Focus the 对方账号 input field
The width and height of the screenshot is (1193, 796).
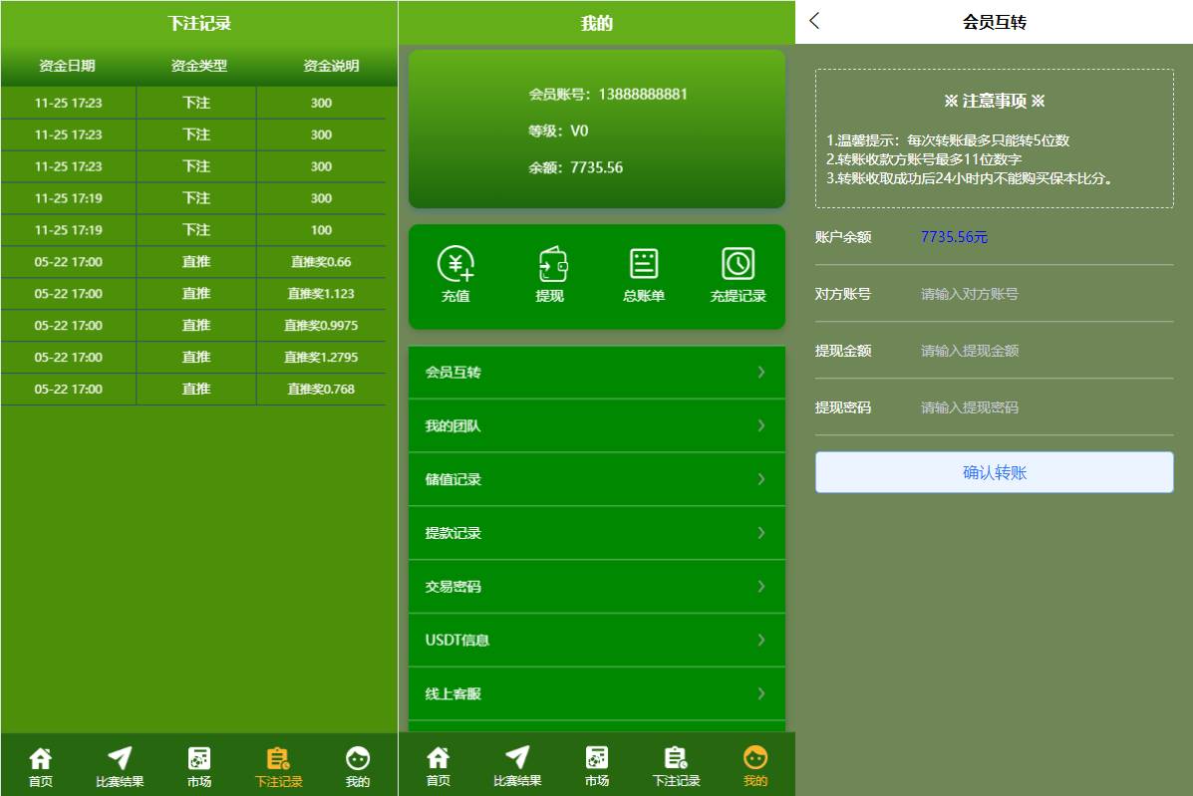pyautogui.click(x=1046, y=294)
